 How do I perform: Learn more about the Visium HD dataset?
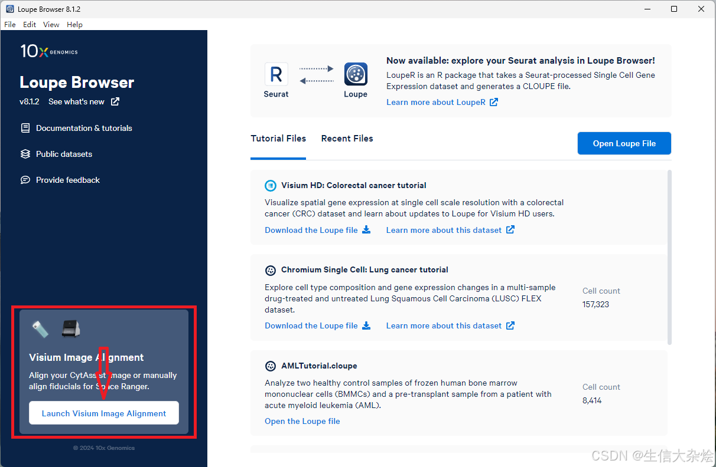(x=444, y=230)
